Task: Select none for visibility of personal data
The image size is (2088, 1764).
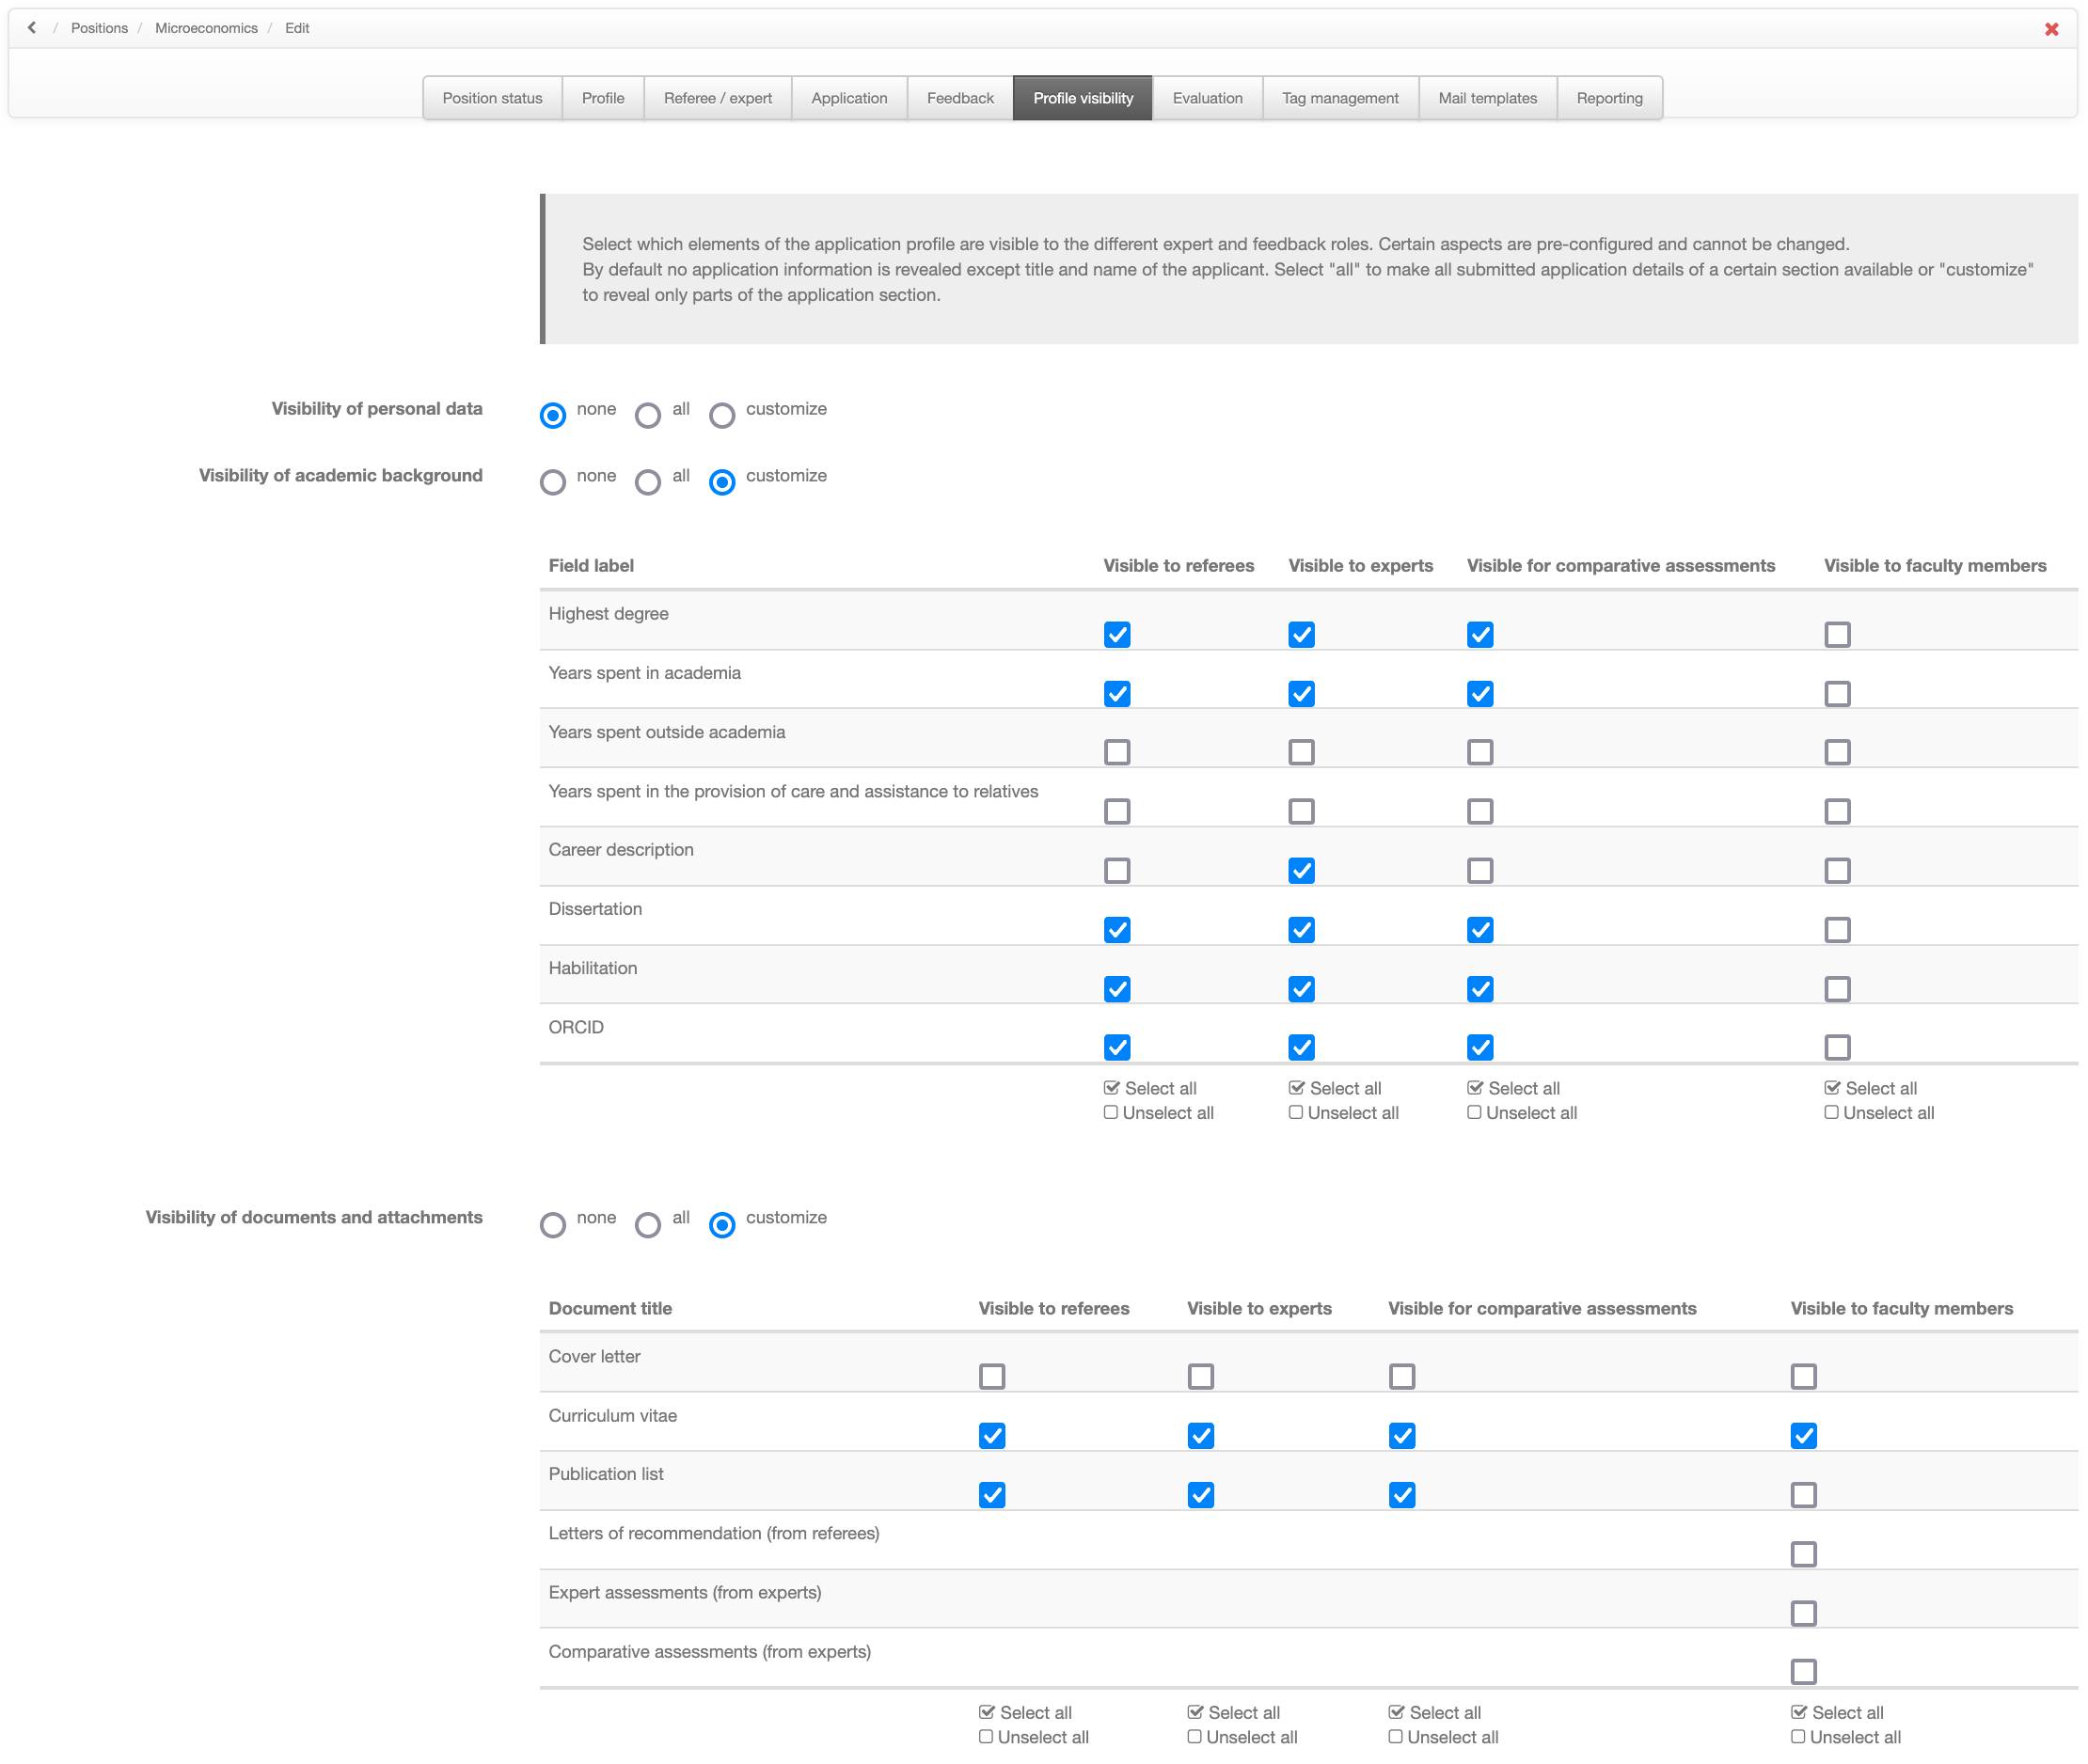Action: pos(555,410)
